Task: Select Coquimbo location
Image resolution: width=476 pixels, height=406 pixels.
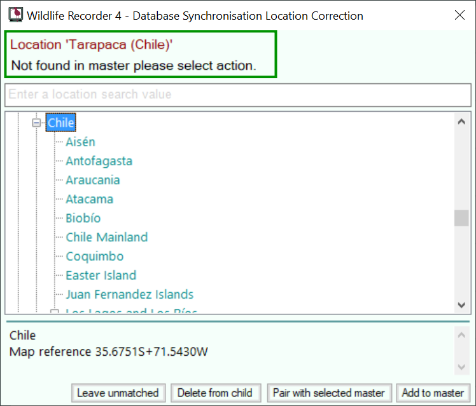Action: click(94, 256)
